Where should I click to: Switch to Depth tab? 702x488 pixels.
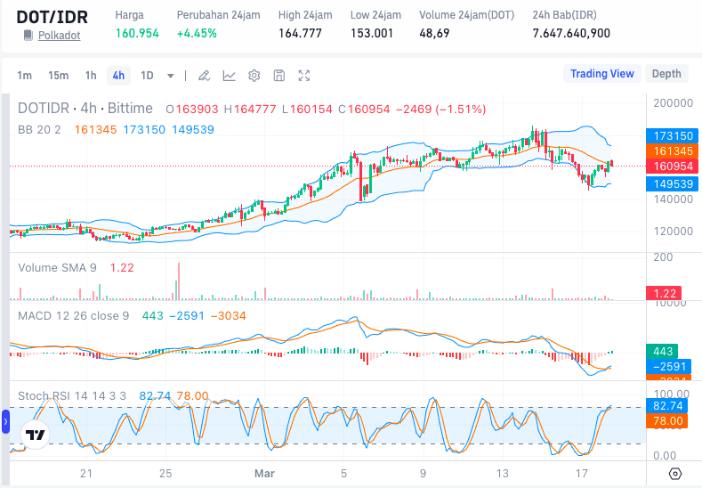coord(666,74)
